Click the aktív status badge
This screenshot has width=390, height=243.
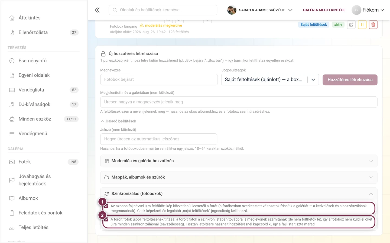[338, 25]
